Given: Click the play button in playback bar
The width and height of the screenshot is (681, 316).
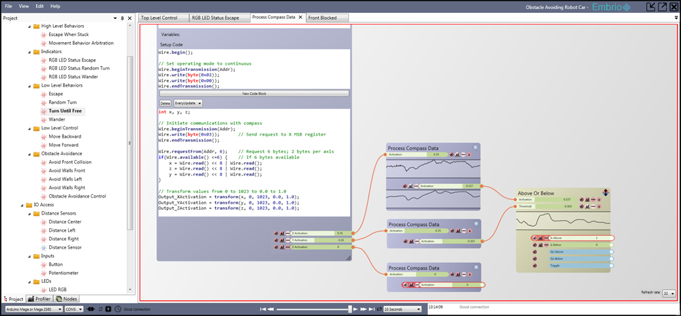Looking at the screenshot, I should click(355, 309).
